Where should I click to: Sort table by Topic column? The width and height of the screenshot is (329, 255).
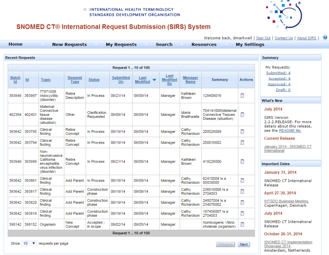coord(46,80)
